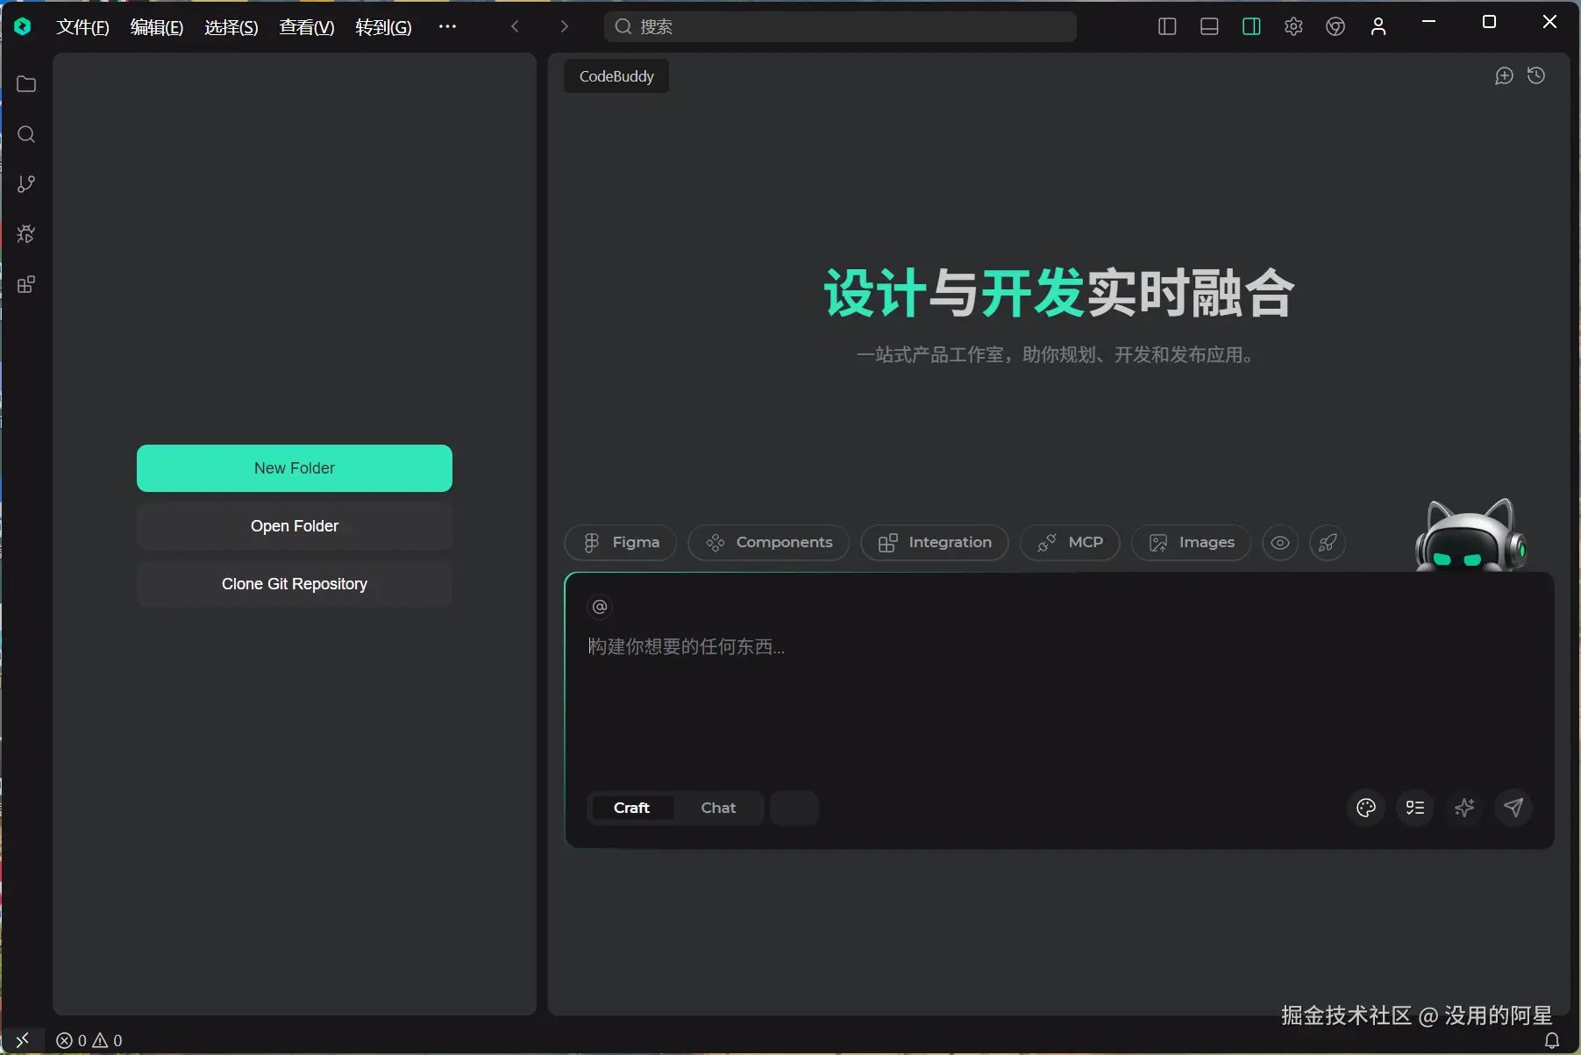Screen dimensions: 1581x1055
Task: Open the Explorer folder icon in sidebar
Action: pyautogui.click(x=26, y=84)
